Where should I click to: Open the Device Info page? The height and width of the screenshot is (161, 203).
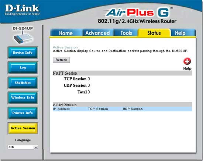pyautogui.click(x=23, y=53)
